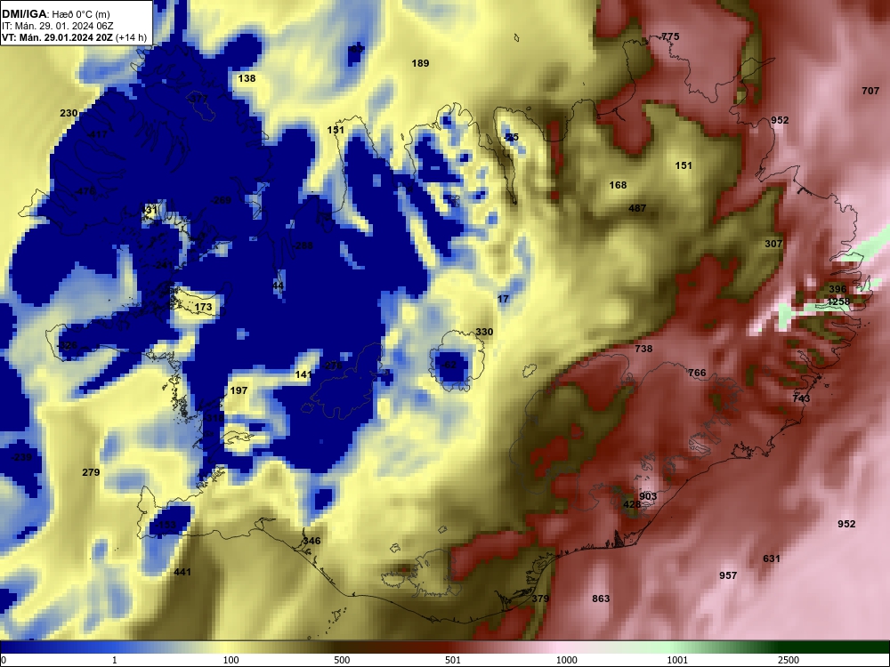Click the legend label 500

(342, 660)
